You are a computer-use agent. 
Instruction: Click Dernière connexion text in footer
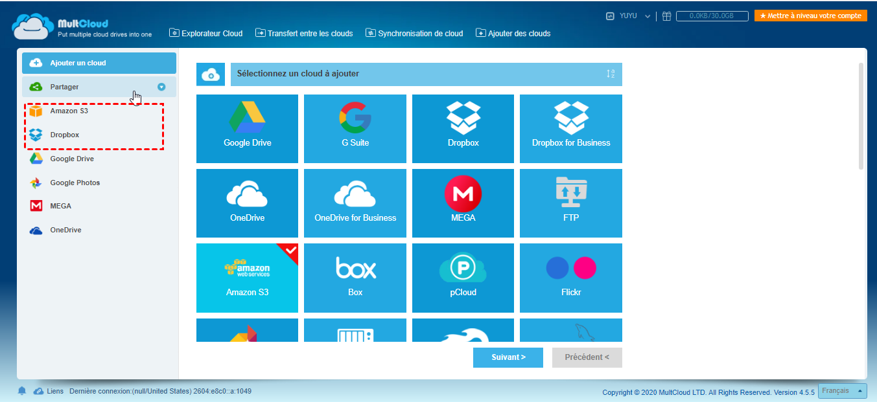click(x=160, y=391)
